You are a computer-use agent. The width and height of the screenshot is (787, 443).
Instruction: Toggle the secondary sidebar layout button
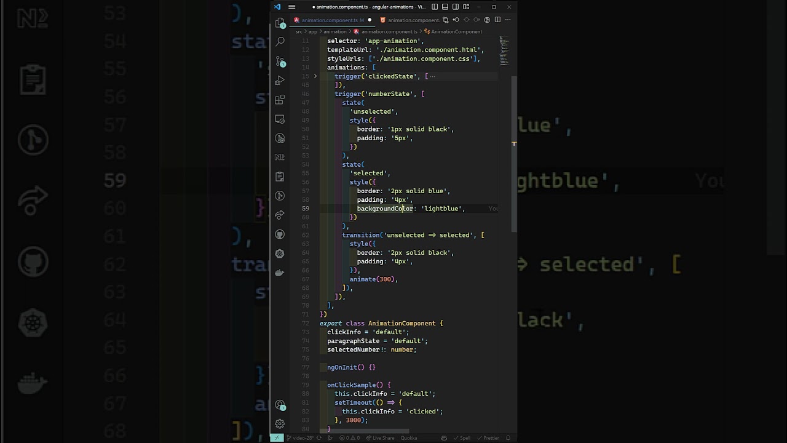tap(456, 7)
